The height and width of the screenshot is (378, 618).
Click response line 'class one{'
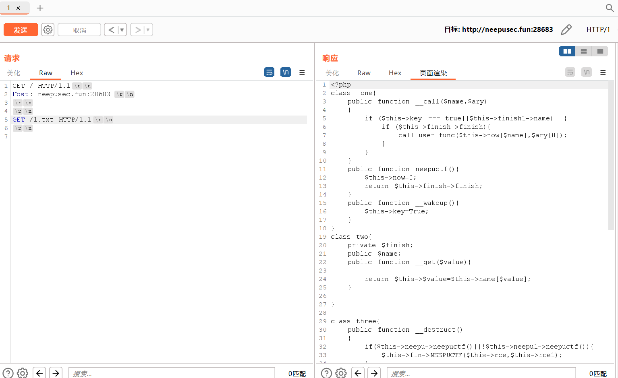(353, 93)
